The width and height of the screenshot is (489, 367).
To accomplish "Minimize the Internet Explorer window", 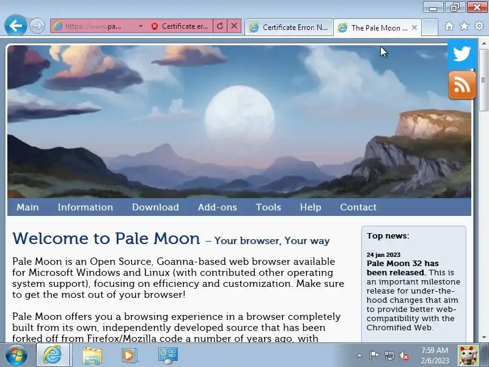I will click(433, 7).
